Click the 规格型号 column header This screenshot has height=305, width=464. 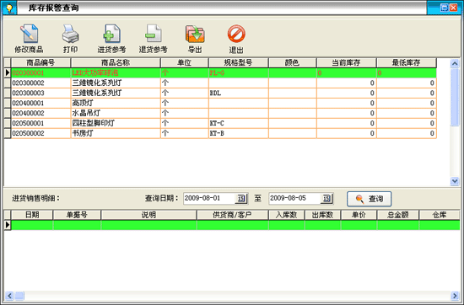coord(239,62)
